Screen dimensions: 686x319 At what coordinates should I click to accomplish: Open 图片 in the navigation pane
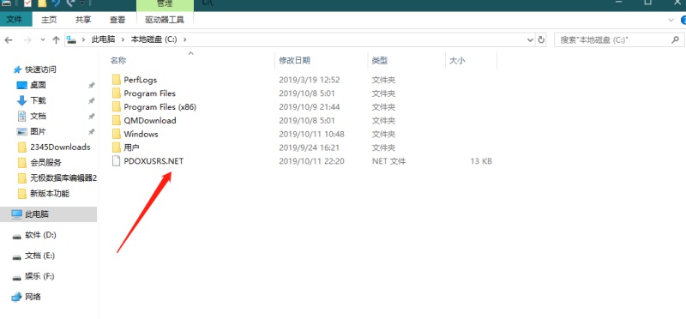[38, 131]
